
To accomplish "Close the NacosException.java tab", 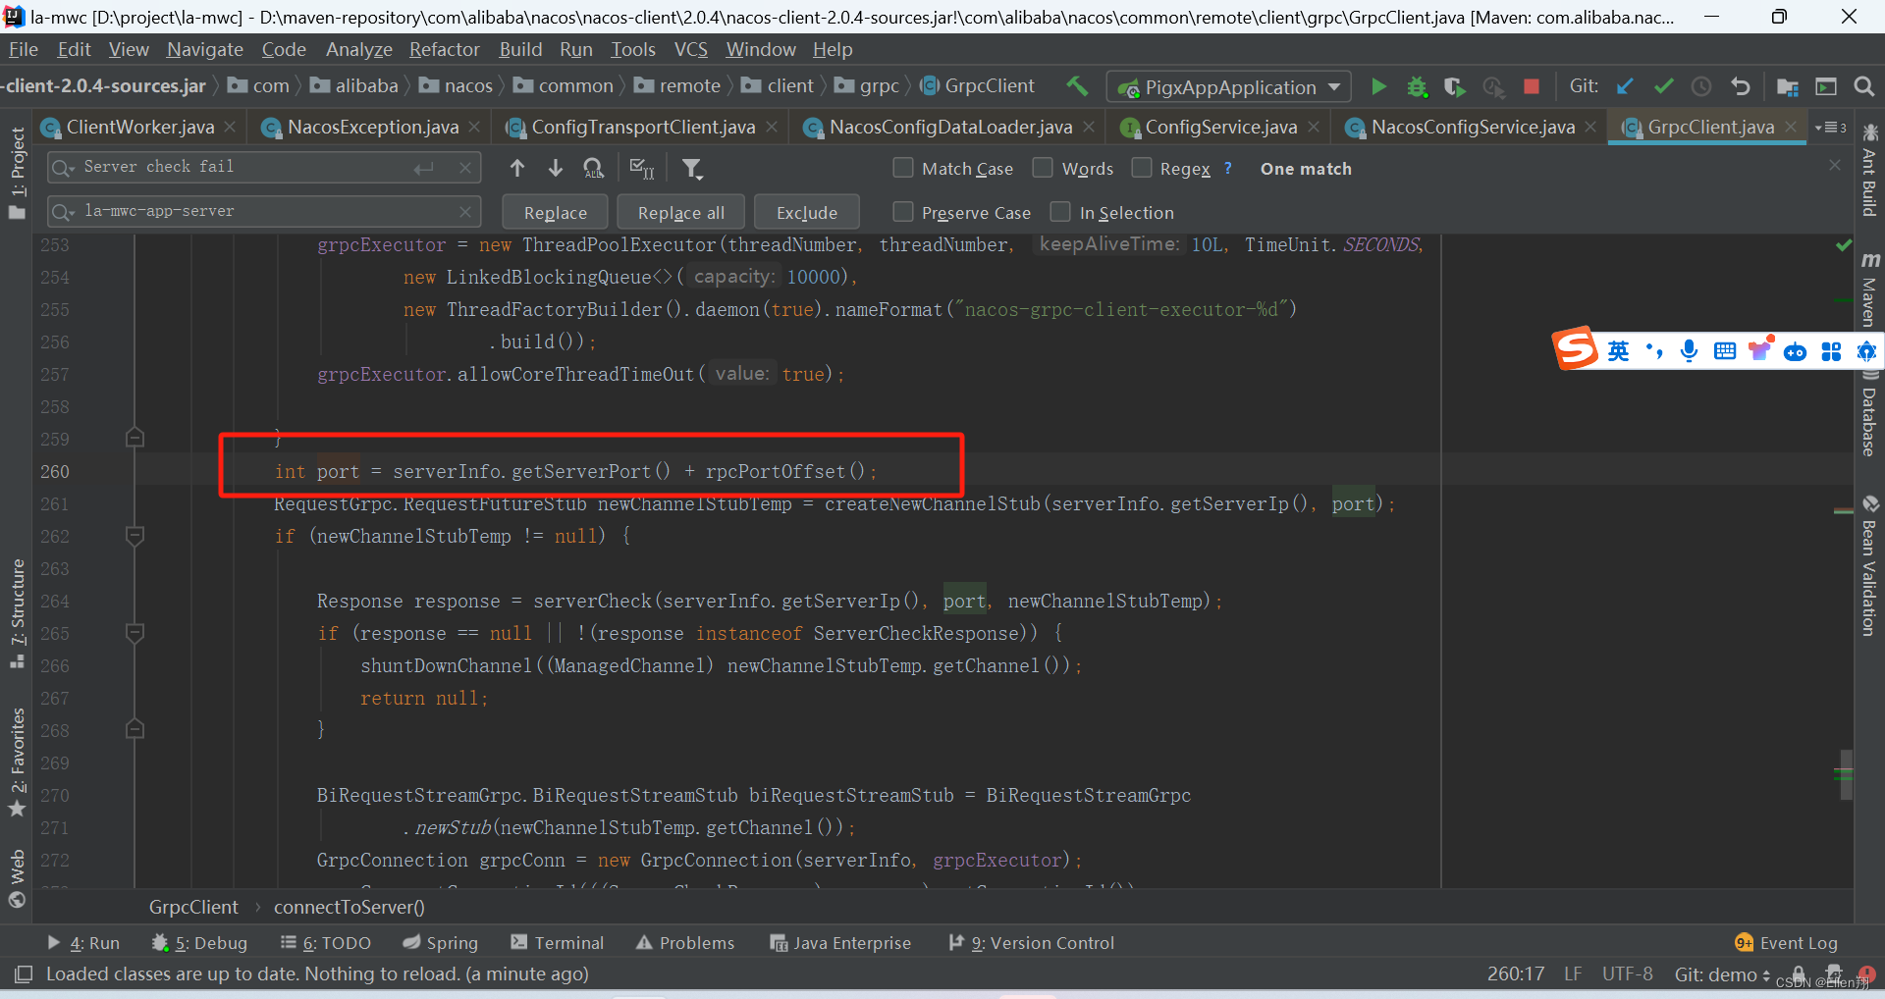I will [474, 127].
